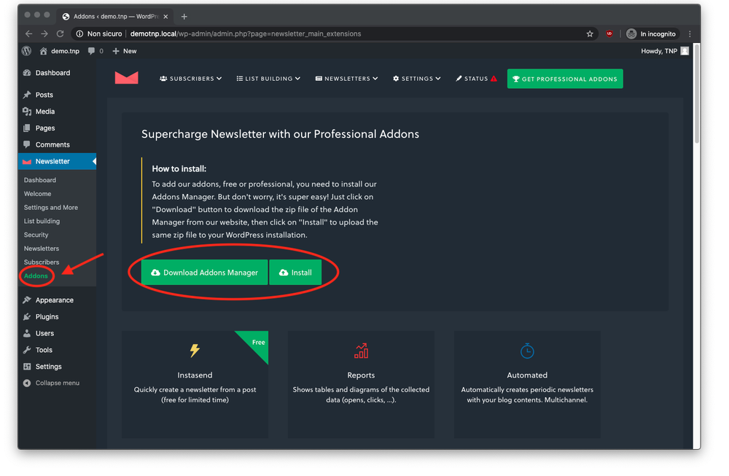Expand the SETTINGS dropdown in plugin header
The height and width of the screenshot is (476, 729).
[416, 79]
